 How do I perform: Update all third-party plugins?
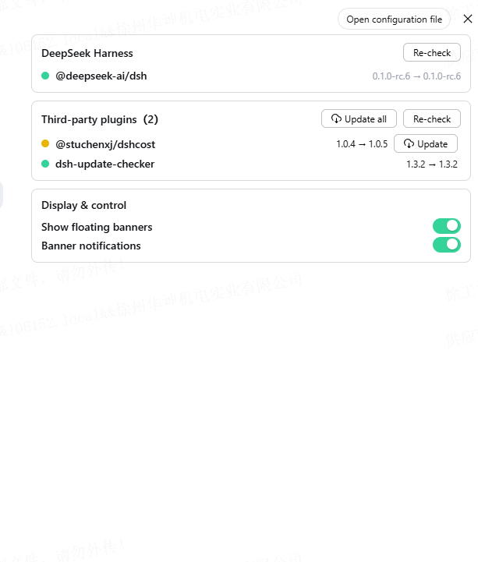pos(359,119)
